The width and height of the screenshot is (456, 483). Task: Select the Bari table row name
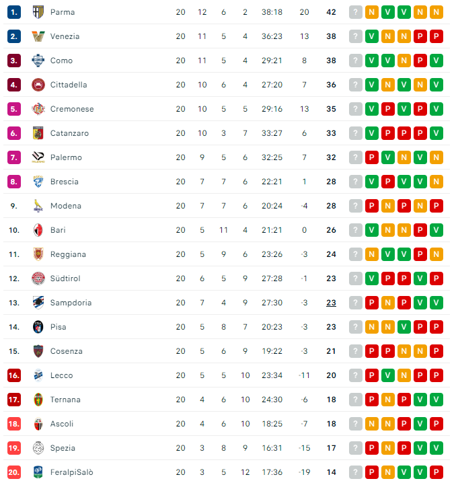pos(58,230)
